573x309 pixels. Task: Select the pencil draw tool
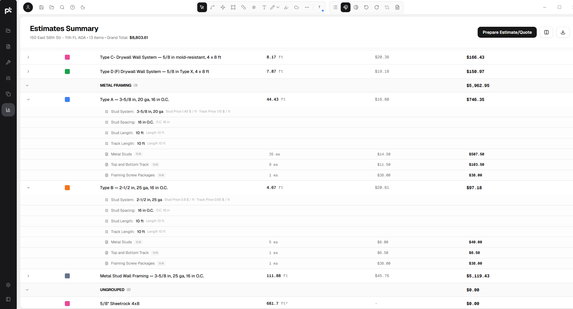point(273,7)
